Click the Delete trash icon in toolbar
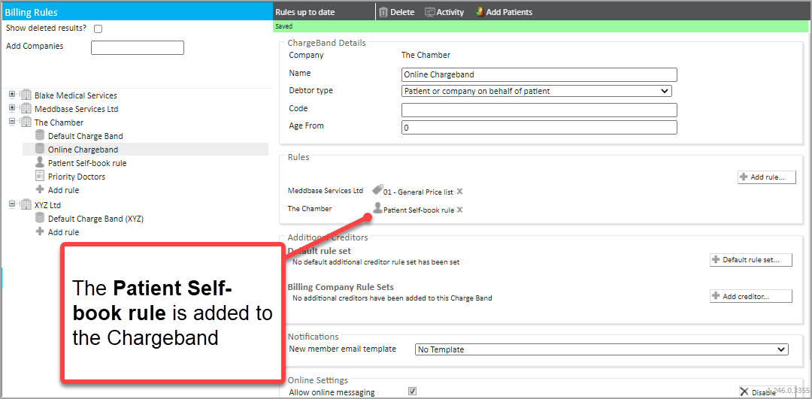This screenshot has width=812, height=399. [383, 12]
